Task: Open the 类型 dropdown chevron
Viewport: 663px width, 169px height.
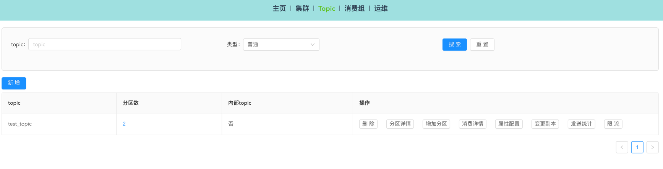Action: click(x=312, y=45)
